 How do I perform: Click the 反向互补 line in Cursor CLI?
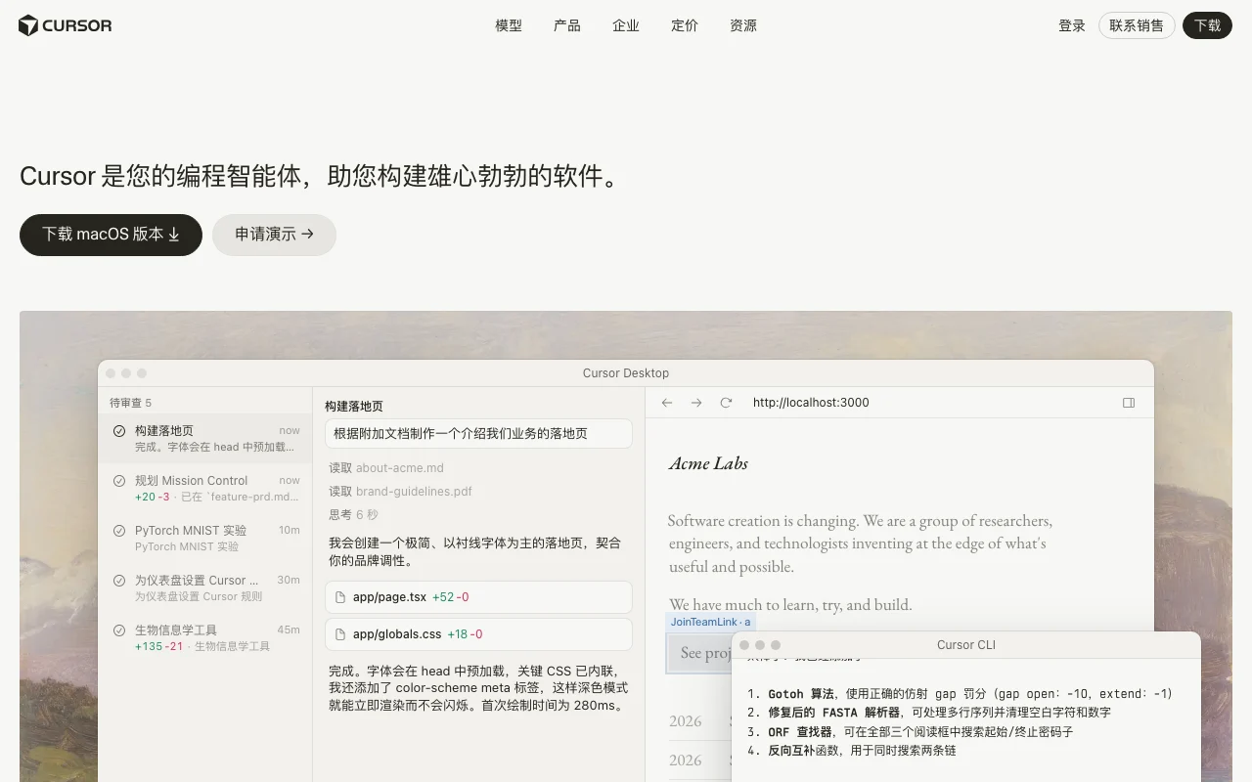[x=851, y=751]
